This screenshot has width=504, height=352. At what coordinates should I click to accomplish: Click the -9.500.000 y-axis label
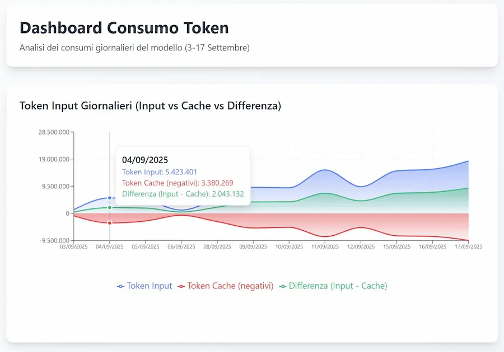53,241
